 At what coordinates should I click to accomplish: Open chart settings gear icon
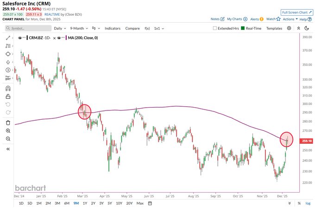(x=289, y=28)
